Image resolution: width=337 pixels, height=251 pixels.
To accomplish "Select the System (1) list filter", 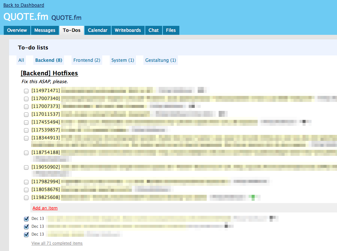I will pos(122,60).
